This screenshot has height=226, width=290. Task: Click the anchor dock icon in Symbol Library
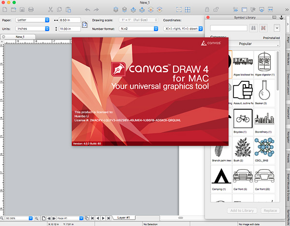pyautogui.click(x=281, y=17)
